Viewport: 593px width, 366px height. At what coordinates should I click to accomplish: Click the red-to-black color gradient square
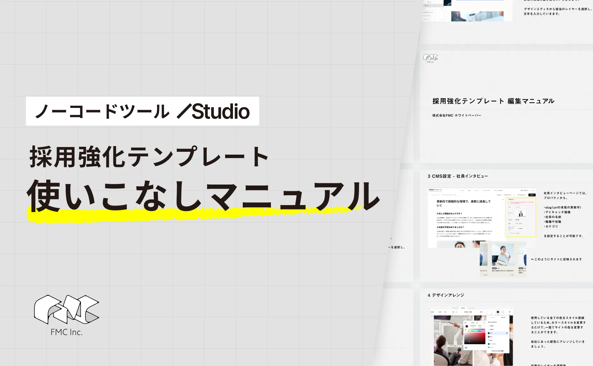(x=474, y=338)
